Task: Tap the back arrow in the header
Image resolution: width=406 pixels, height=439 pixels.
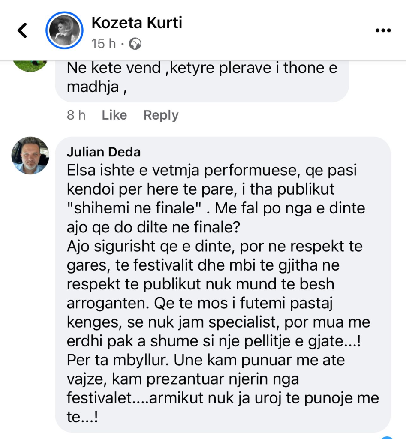Action: 22,30
